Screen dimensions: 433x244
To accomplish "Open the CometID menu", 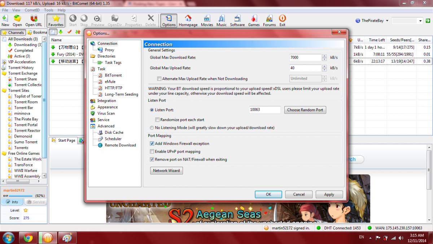I will [32, 10].
